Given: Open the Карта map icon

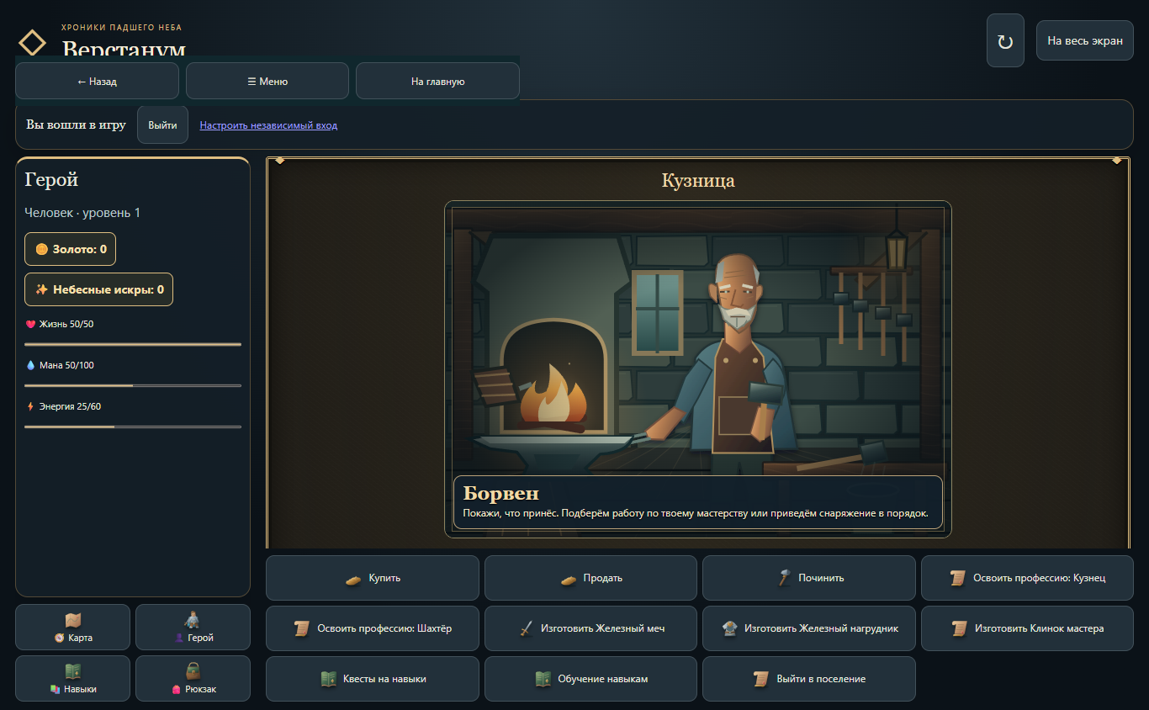Looking at the screenshot, I should pyautogui.click(x=73, y=621).
